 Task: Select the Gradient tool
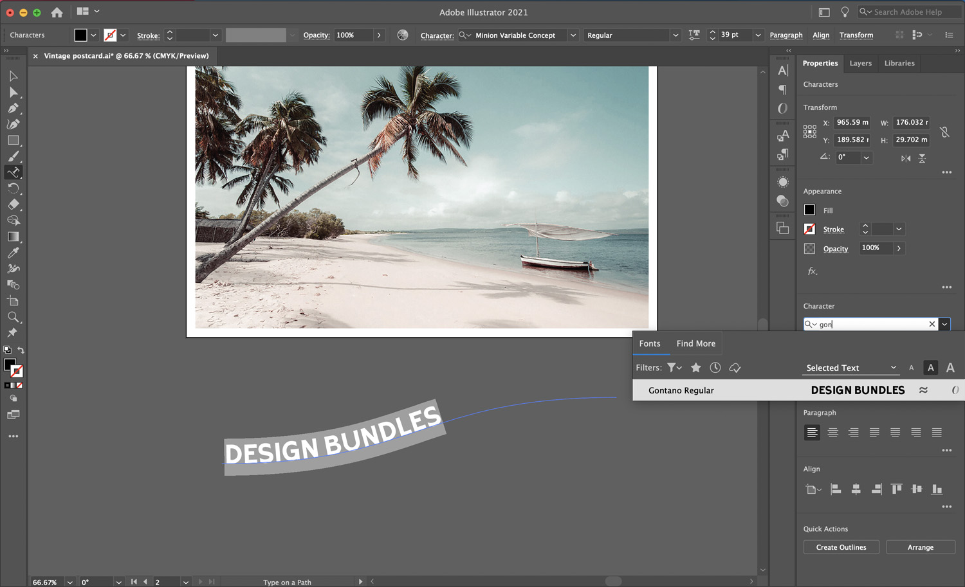13,237
